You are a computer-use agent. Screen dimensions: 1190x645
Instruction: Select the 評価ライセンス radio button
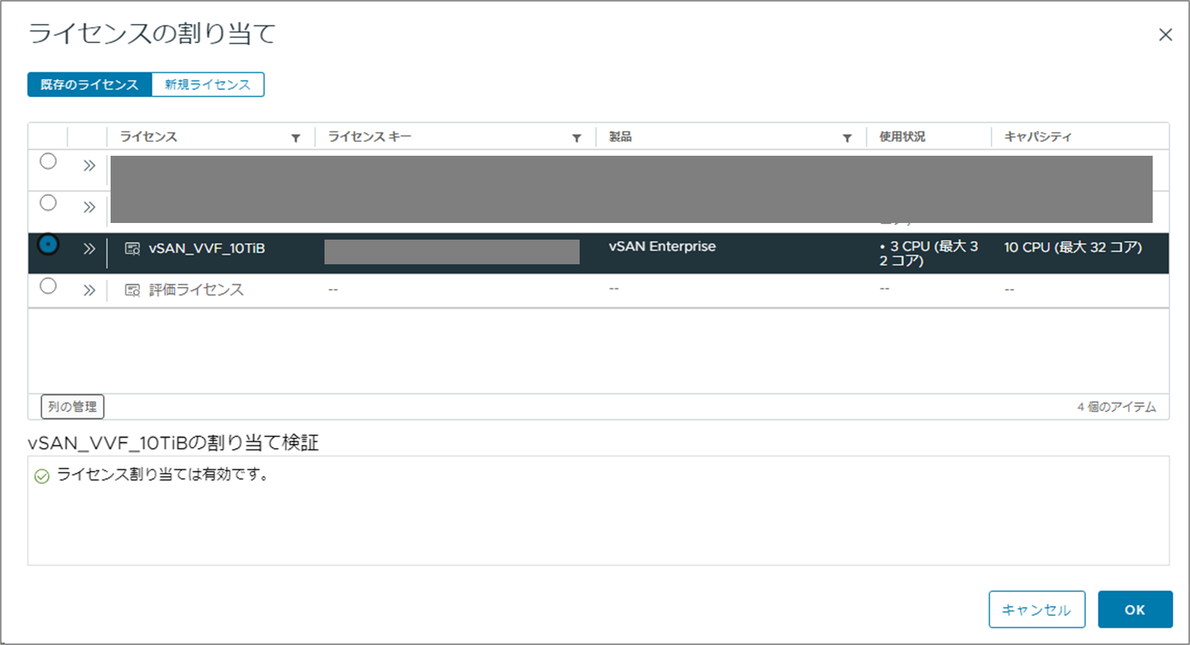pyautogui.click(x=48, y=286)
